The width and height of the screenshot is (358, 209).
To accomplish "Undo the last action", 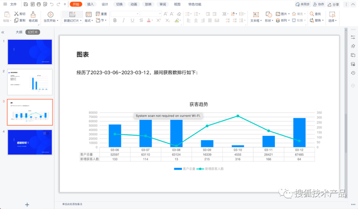I will pyautogui.click(x=52, y=4).
